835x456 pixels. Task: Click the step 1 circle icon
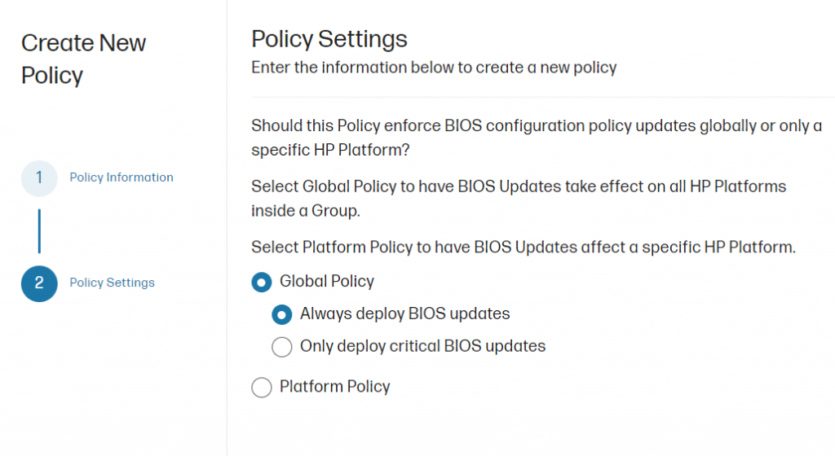pos(39,178)
